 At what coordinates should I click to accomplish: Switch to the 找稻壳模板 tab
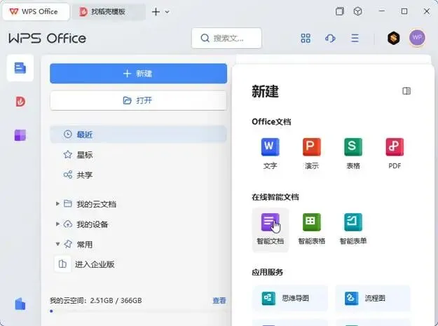109,11
